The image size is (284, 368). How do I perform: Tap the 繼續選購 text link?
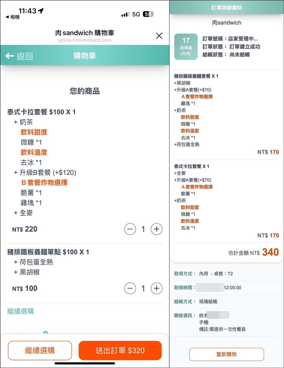pyautogui.click(x=20, y=311)
